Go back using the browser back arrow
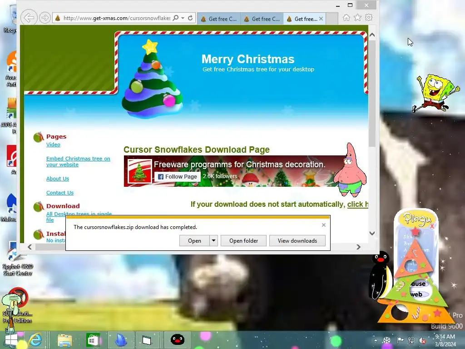This screenshot has width=465, height=349. pyautogui.click(x=29, y=18)
